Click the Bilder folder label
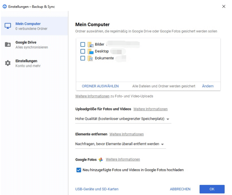The height and width of the screenshot is (195, 232). click(x=99, y=44)
